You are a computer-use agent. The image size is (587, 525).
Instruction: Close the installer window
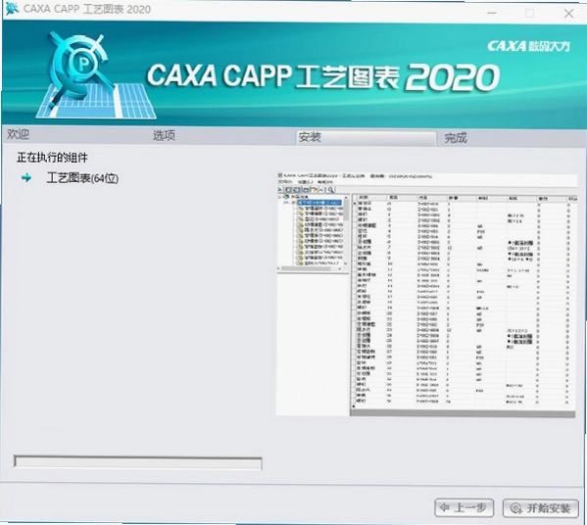pos(568,14)
